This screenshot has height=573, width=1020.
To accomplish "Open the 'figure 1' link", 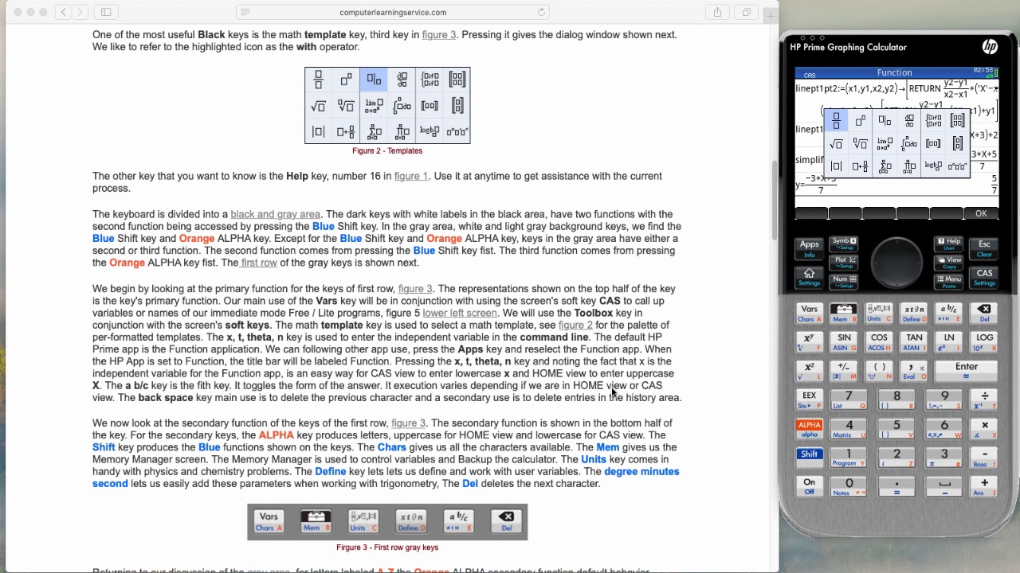I will click(410, 176).
